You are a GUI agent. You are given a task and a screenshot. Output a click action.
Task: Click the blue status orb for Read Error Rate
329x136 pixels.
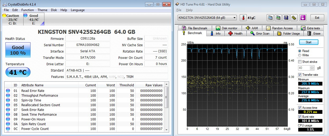pyautogui.click(x=8, y=91)
